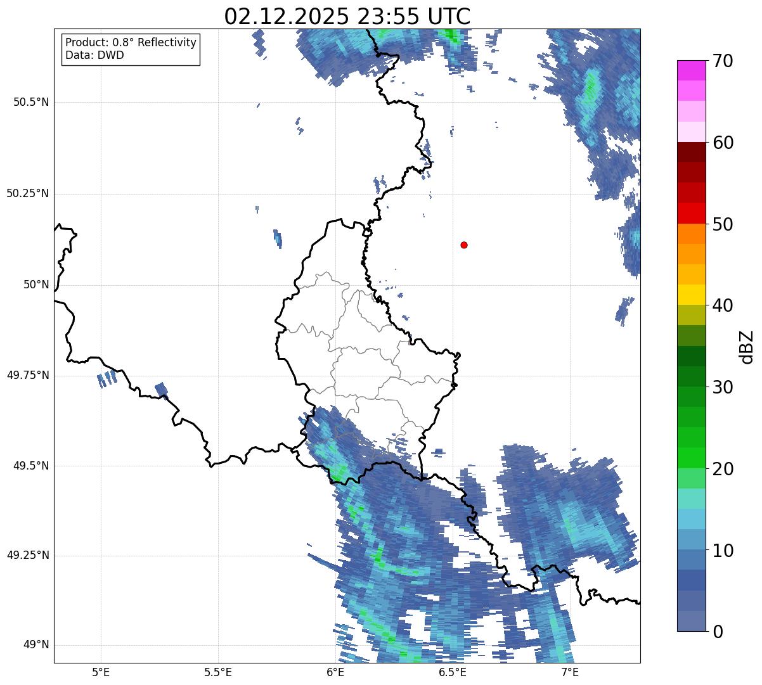
Task: Pick the dark maroon colorbar segment below 60
Action: (x=691, y=152)
